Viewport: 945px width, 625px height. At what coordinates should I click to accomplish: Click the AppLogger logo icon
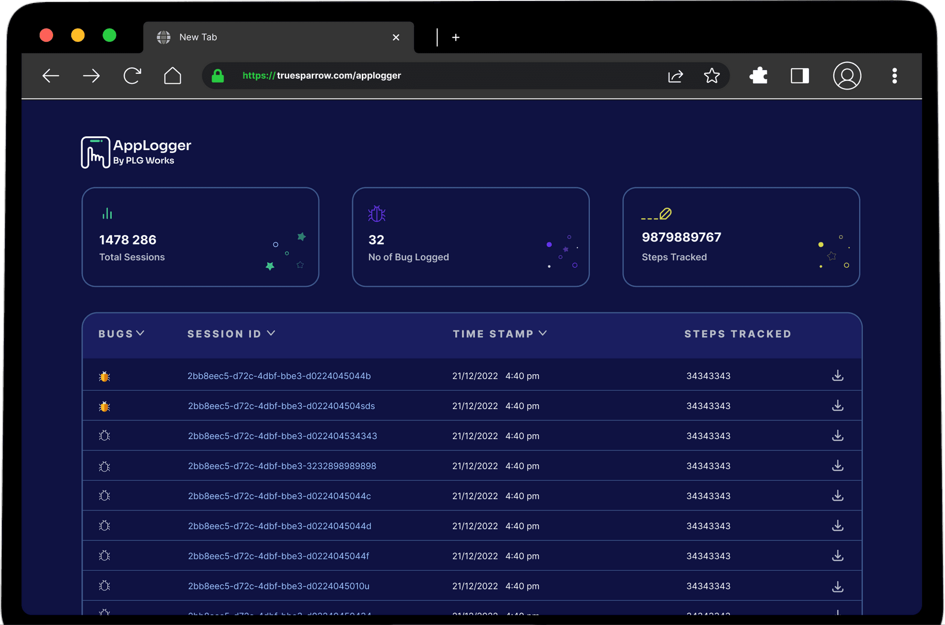[94, 152]
